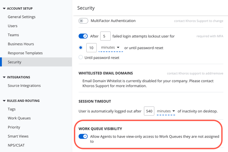This screenshot has height=152, width=228.
Task: Edit the failed login attempts count field
Action: 105,36
